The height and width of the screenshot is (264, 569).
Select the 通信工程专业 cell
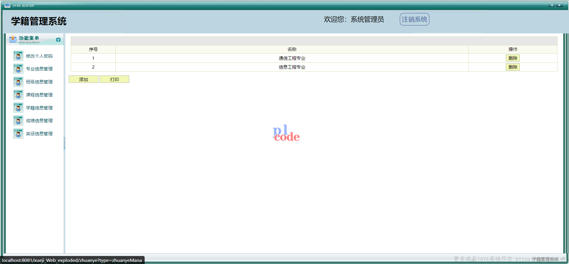pos(292,58)
